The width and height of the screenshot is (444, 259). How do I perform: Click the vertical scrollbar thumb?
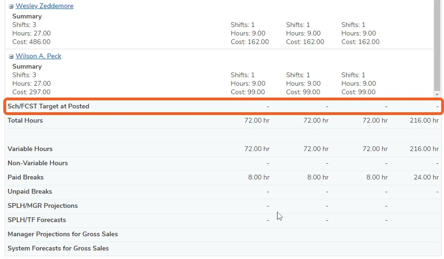[437, 45]
